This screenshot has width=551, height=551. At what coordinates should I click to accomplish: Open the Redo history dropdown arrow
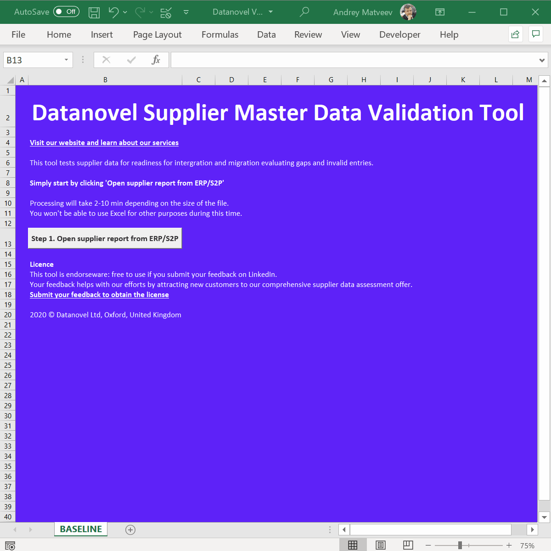click(x=151, y=12)
